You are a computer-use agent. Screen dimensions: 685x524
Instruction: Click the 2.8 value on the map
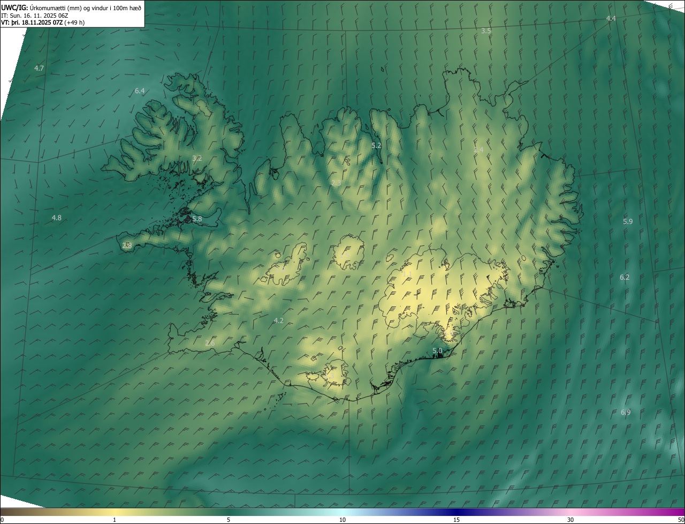[127, 245]
